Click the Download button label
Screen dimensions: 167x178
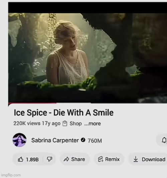(x=154, y=159)
